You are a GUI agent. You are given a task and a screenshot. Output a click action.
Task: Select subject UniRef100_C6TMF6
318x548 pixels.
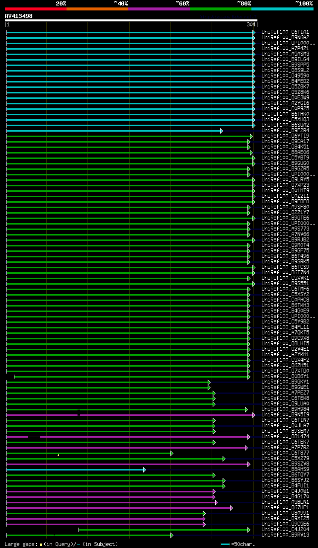pyautogui.click(x=285, y=289)
